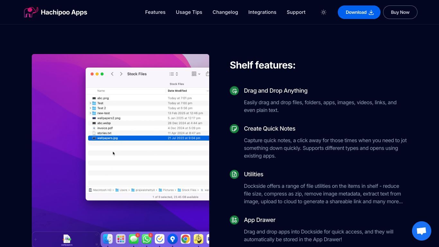Open the Changelog nav item
This screenshot has height=247, width=439.
pos(225,12)
